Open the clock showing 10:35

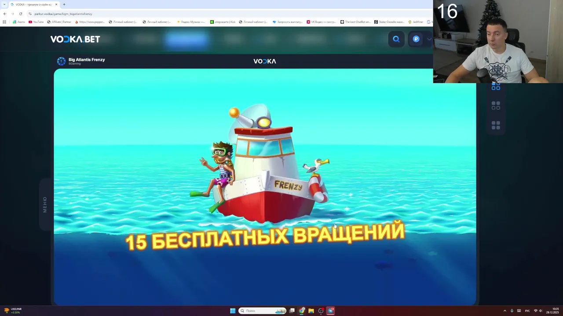coord(553,311)
